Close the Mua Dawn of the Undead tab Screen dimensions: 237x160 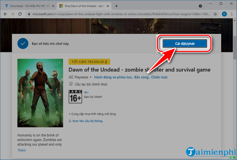point(108,6)
